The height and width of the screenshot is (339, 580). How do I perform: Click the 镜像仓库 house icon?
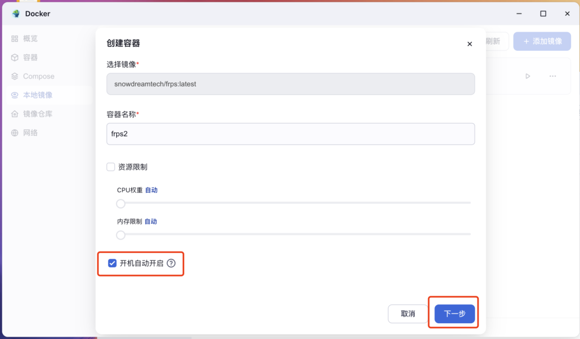(15, 114)
